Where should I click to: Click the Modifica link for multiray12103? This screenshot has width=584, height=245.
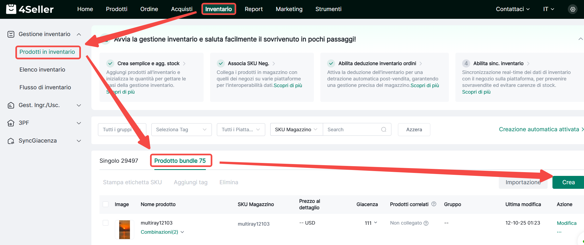(x=566, y=223)
